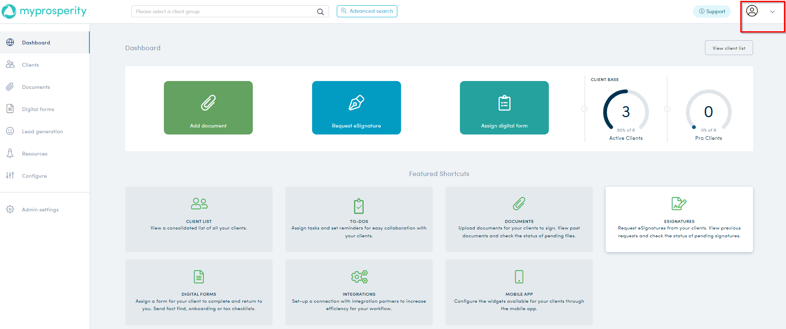Click the Mobile App phone icon

click(x=519, y=277)
